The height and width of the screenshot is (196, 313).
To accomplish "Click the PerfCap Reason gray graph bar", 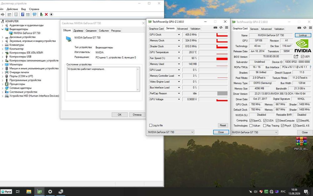I will [x=222, y=93].
